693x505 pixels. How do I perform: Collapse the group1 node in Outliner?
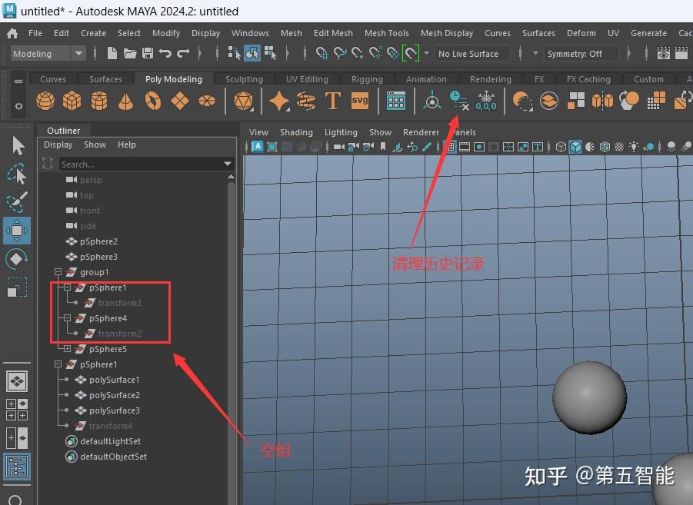[x=58, y=272]
